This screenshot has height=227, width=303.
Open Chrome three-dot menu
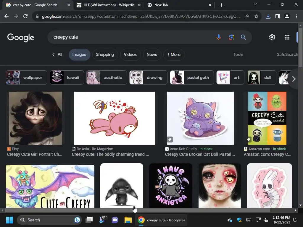tap(296, 17)
